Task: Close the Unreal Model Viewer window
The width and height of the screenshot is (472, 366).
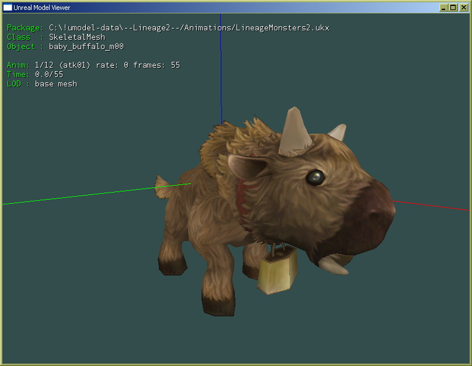Action: point(464,8)
